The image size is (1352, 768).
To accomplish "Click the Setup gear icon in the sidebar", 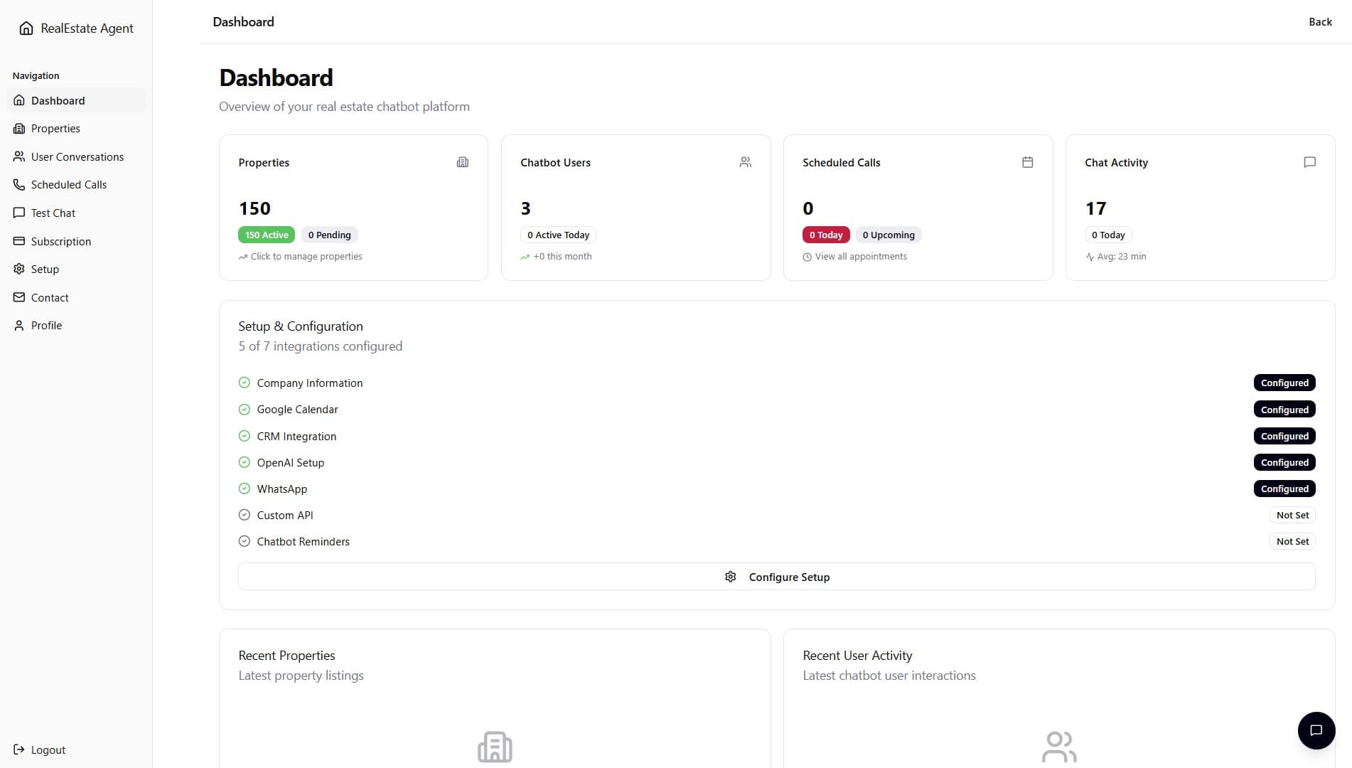I will (x=19, y=269).
